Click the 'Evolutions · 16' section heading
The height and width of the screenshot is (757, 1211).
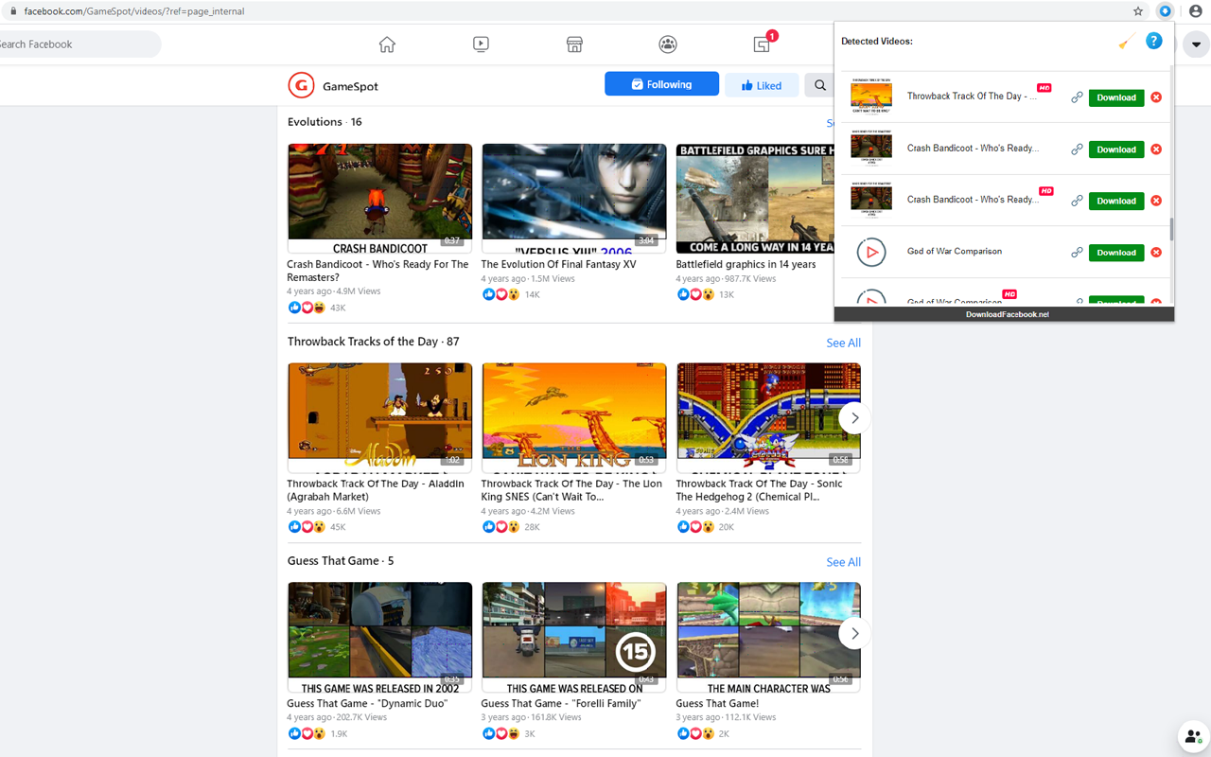coord(325,122)
